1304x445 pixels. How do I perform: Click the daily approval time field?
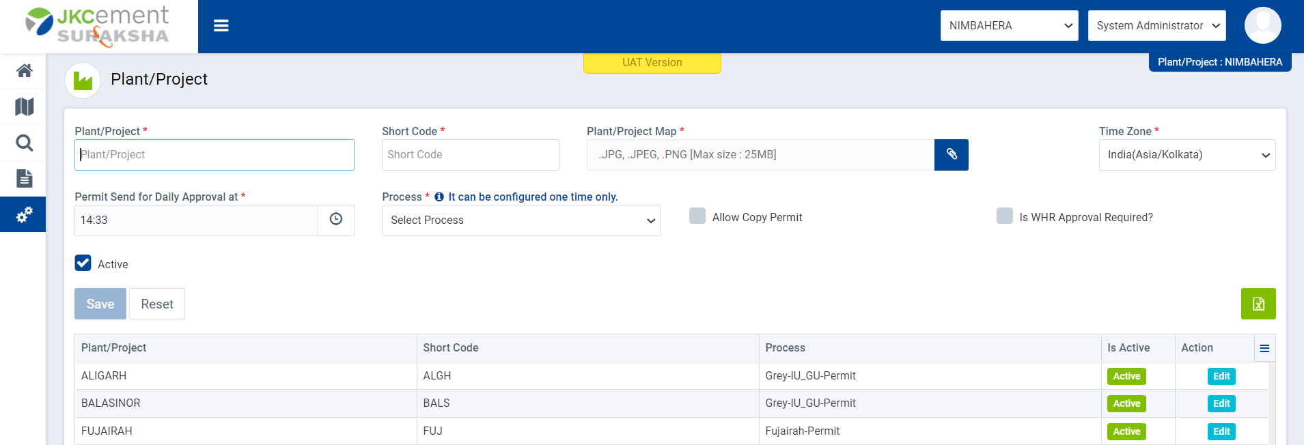click(x=196, y=220)
